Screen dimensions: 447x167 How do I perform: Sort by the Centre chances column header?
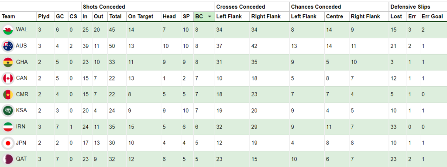(x=335, y=17)
